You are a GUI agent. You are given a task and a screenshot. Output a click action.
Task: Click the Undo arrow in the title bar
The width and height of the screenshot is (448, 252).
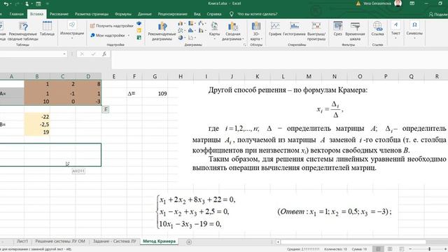point(6,4)
